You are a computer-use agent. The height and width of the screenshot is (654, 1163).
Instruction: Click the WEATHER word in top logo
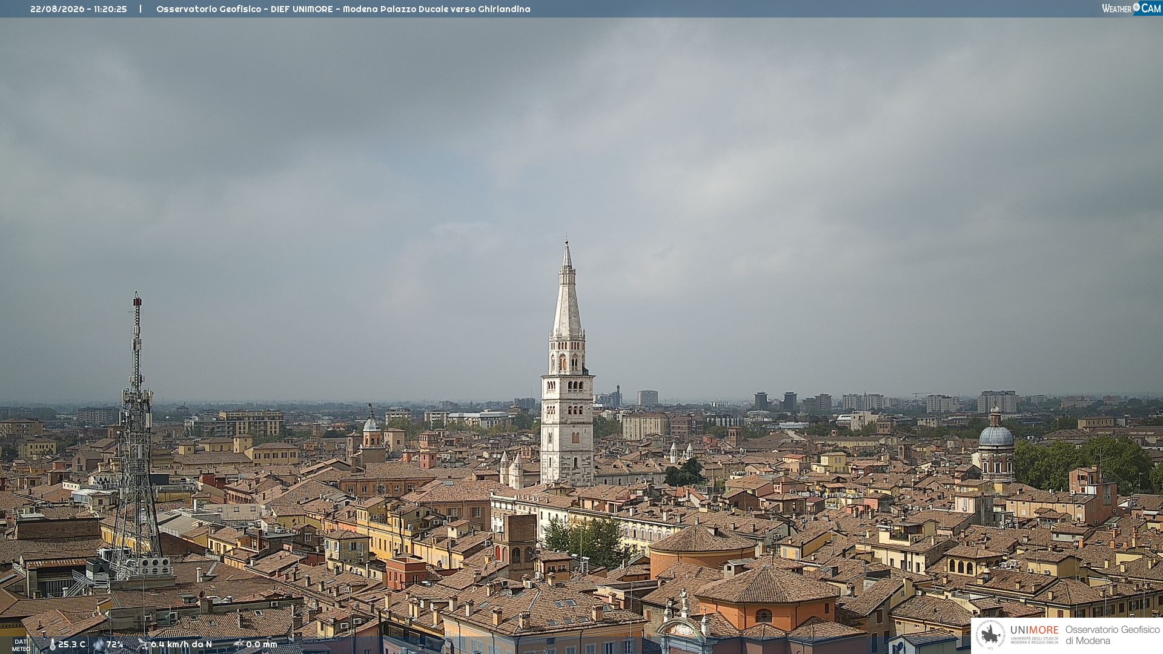1117,8
